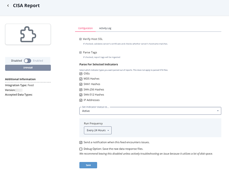Uncheck Verify Host SSL
Screen dimensions: 229x176
point(81,39)
